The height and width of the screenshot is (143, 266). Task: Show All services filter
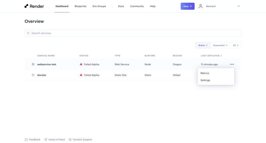point(236,45)
